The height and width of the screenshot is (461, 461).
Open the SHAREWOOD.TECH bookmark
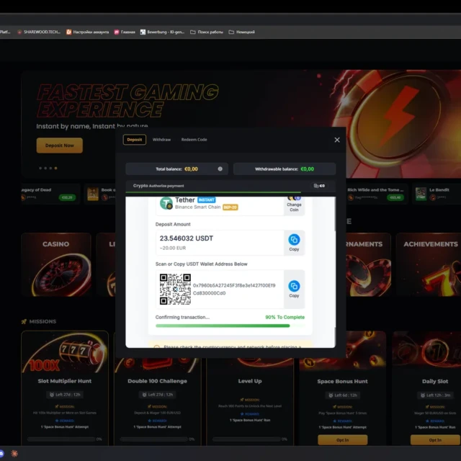pyautogui.click(x=39, y=32)
